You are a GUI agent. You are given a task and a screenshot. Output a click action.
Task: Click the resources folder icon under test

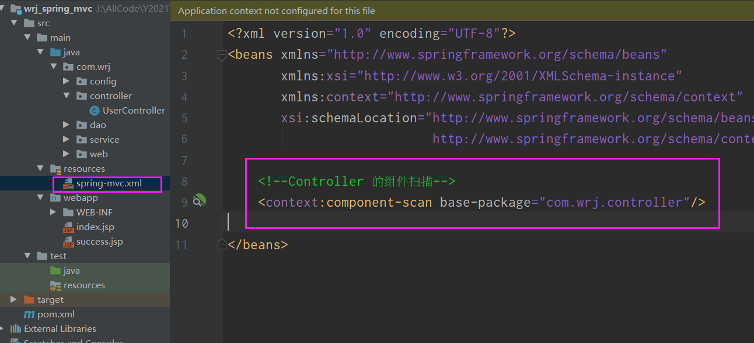(x=55, y=285)
